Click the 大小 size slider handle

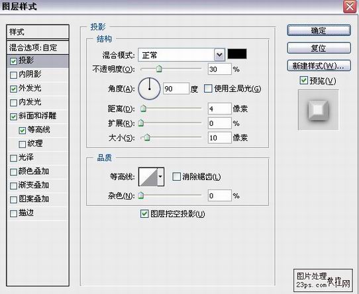click(147, 137)
